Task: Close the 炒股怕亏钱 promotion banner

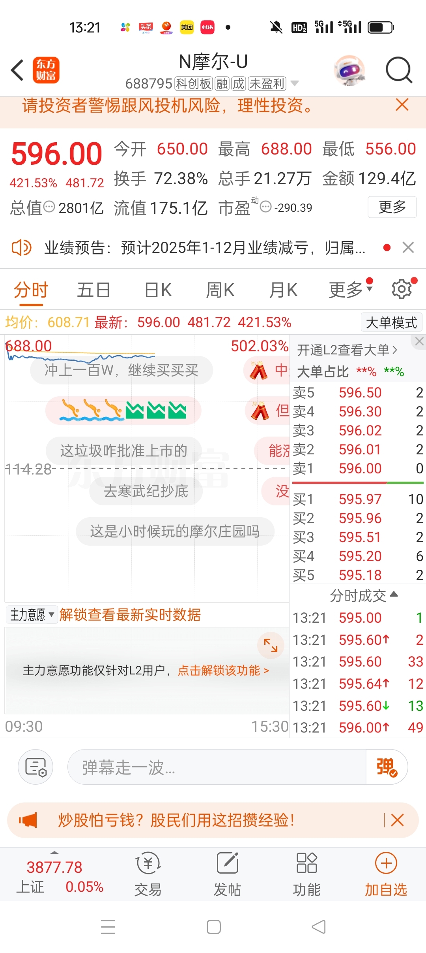Action: [397, 820]
